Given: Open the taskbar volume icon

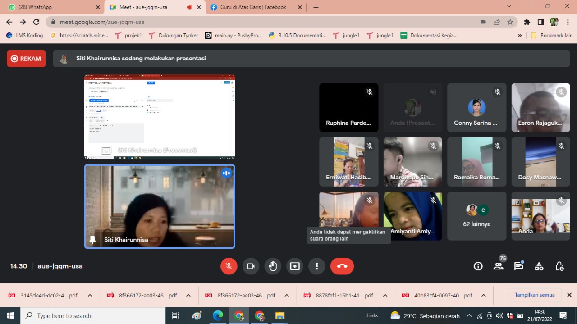Looking at the screenshot, I should click(x=499, y=315).
